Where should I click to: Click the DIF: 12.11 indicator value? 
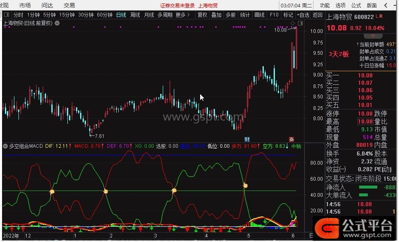click(58, 146)
